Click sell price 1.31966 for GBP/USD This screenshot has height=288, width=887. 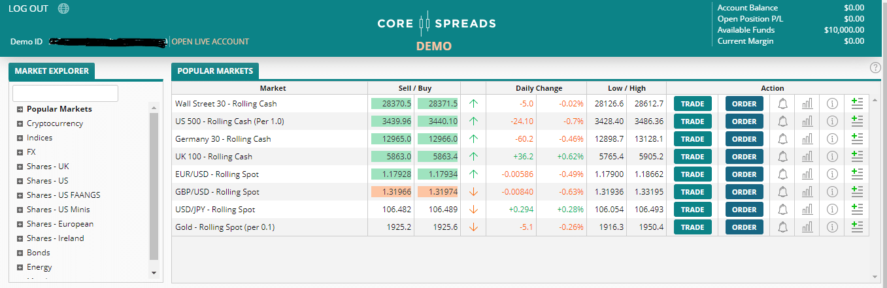click(x=392, y=191)
